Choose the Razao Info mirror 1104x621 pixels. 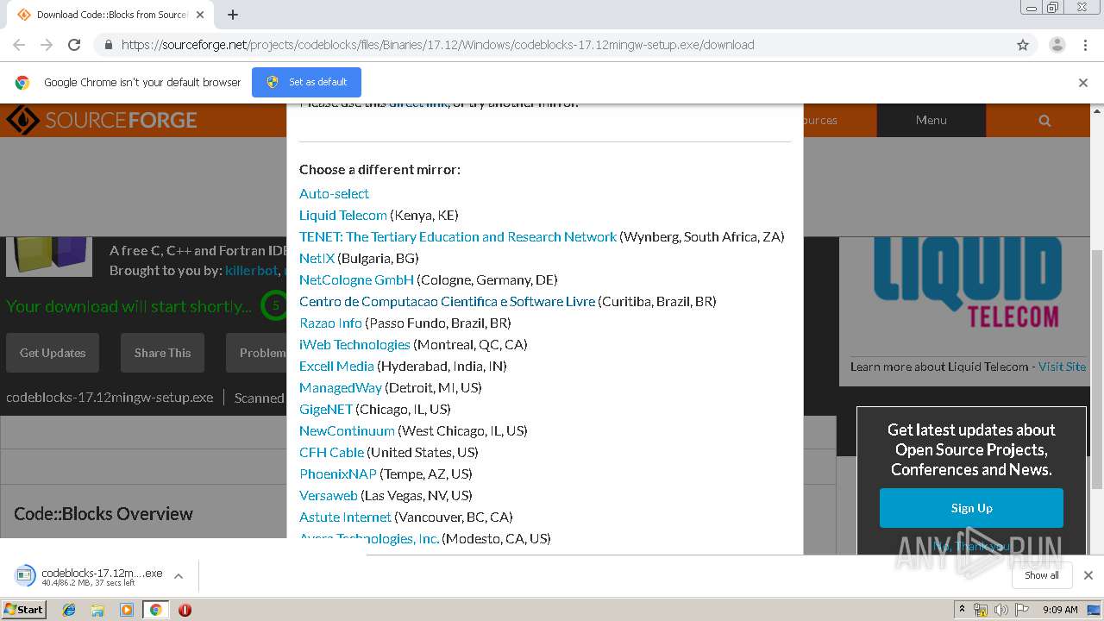330,323
